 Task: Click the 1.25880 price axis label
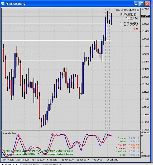click(146, 54)
